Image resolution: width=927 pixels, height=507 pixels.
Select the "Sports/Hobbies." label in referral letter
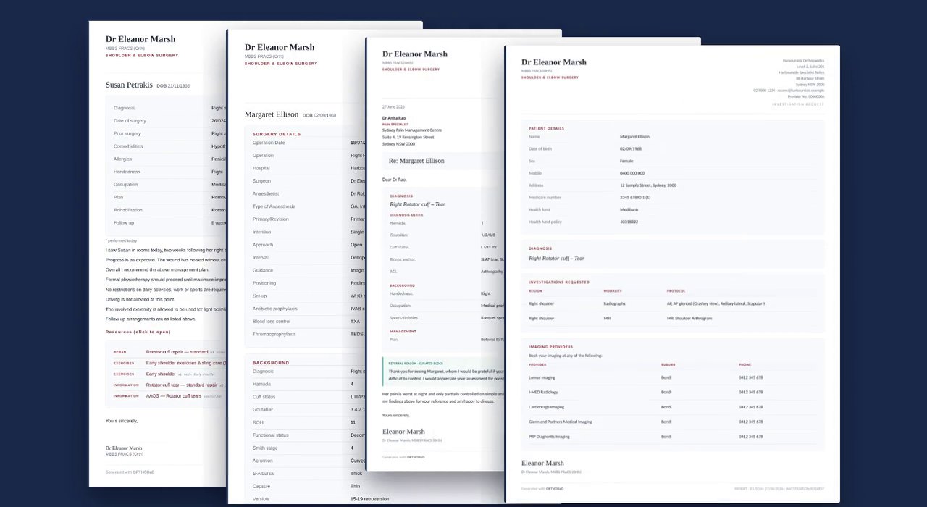pos(404,318)
